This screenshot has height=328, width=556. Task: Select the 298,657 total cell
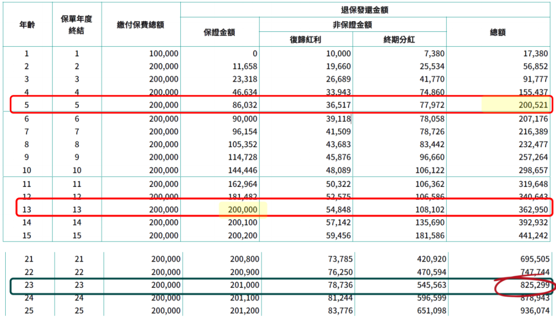(x=533, y=170)
